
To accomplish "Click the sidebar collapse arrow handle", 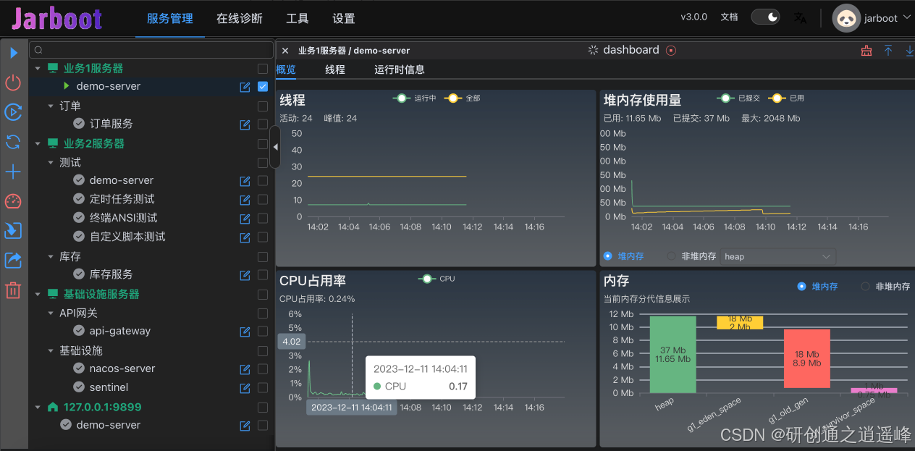I will point(275,147).
